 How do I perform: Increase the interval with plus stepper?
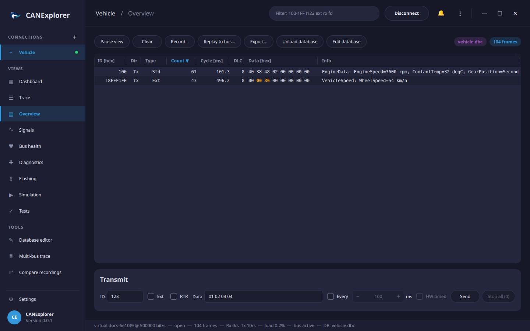click(x=398, y=296)
